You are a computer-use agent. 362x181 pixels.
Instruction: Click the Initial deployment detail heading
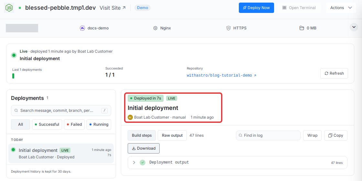pyautogui.click(x=153, y=108)
